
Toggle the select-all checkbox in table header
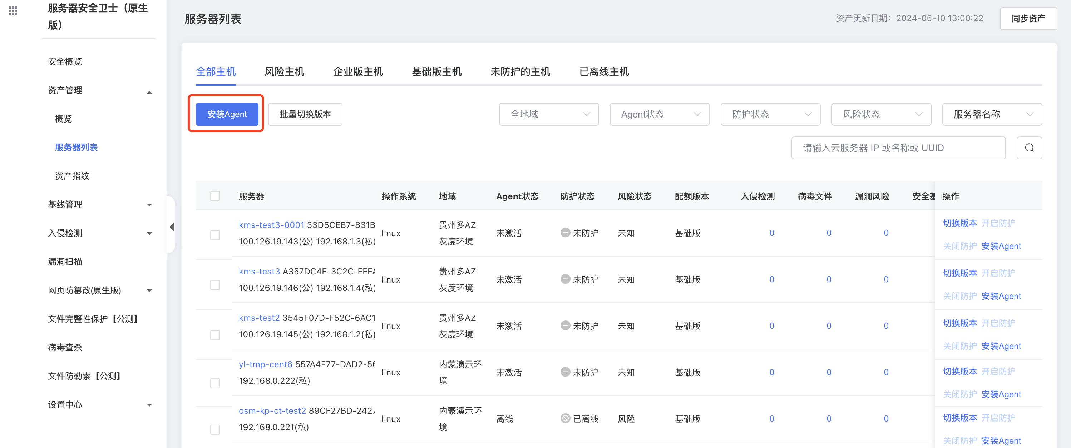coord(215,196)
